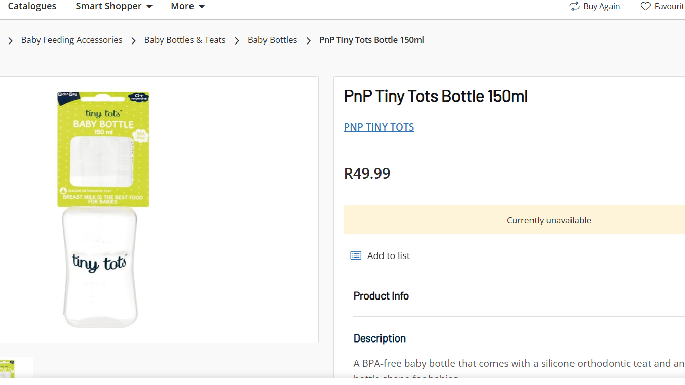Viewport: 685px width, 385px height.
Task: Select the product thumbnail below the image
Action: pos(15,368)
